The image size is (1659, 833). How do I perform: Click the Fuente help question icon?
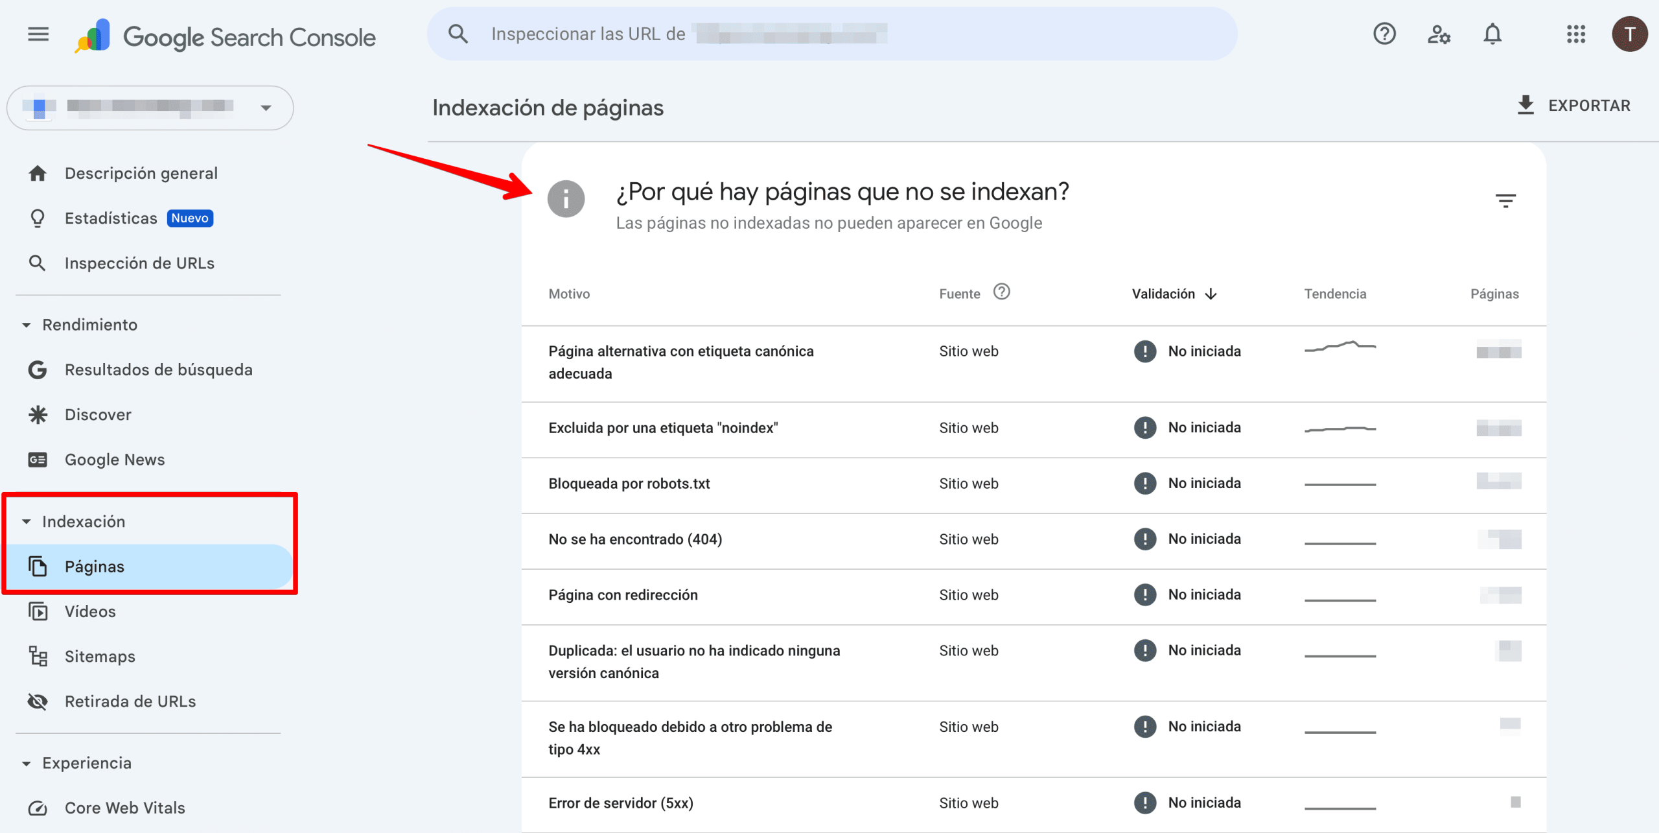1002,292
